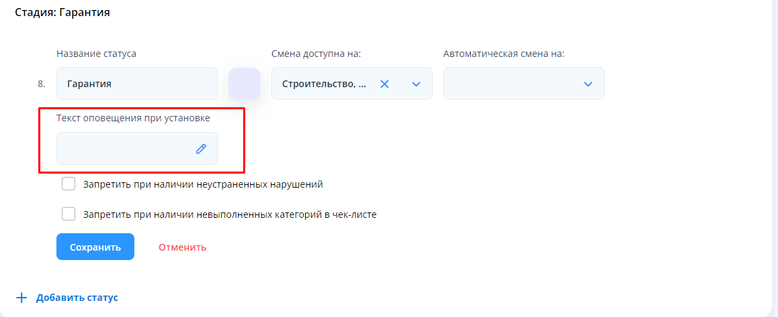Image resolution: width=778 pixels, height=317 pixels.
Task: Click the Текст оповещения при установке input
Action: pos(124,149)
